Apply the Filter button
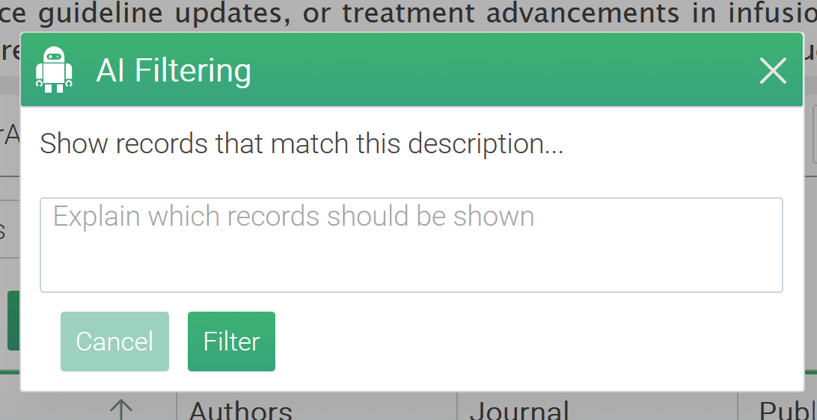Image resolution: width=817 pixels, height=420 pixels. click(x=231, y=342)
